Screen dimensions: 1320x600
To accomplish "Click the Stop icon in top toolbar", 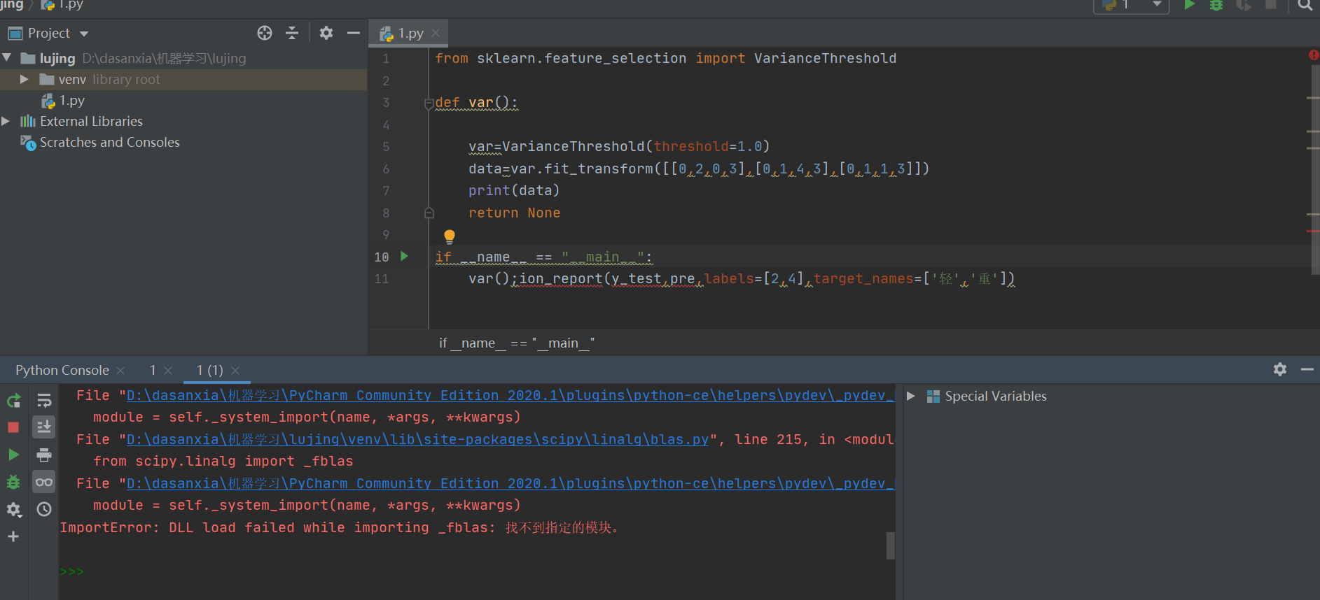I will [1270, 5].
